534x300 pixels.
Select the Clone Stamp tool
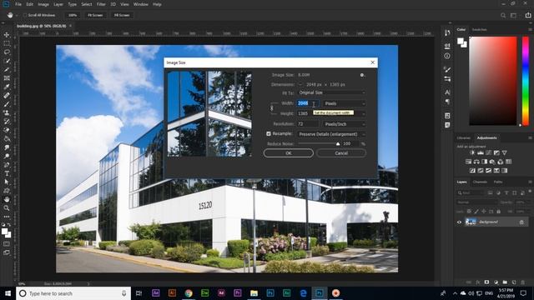(7, 112)
